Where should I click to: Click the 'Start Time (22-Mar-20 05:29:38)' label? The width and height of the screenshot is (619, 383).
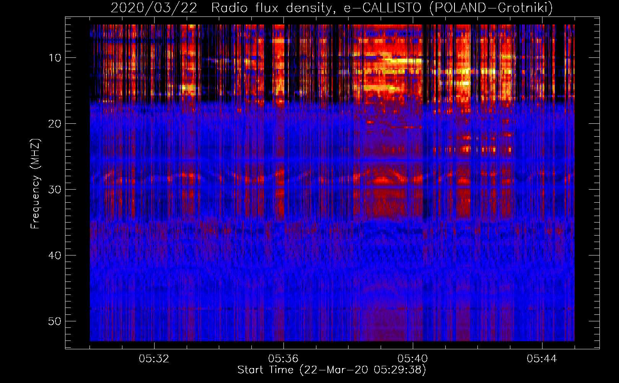coord(332,370)
